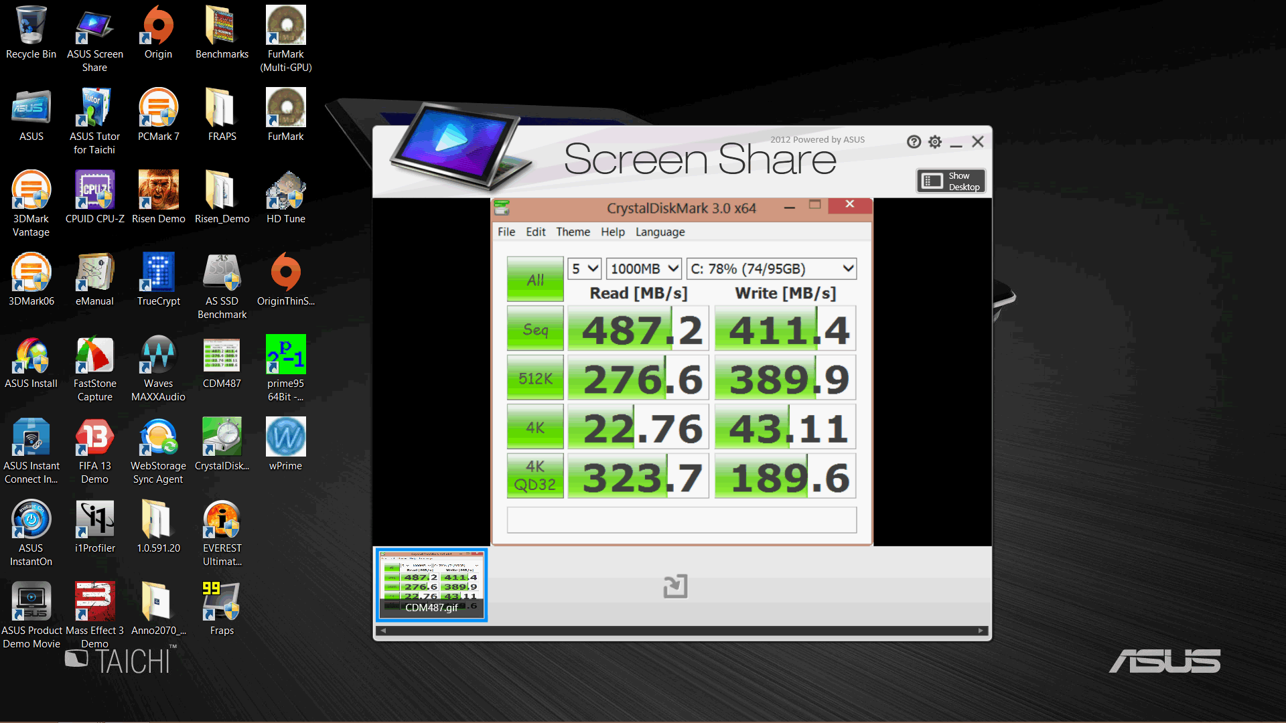This screenshot has width=1286, height=723.
Task: Click the Show Desktop button
Action: (x=950, y=181)
